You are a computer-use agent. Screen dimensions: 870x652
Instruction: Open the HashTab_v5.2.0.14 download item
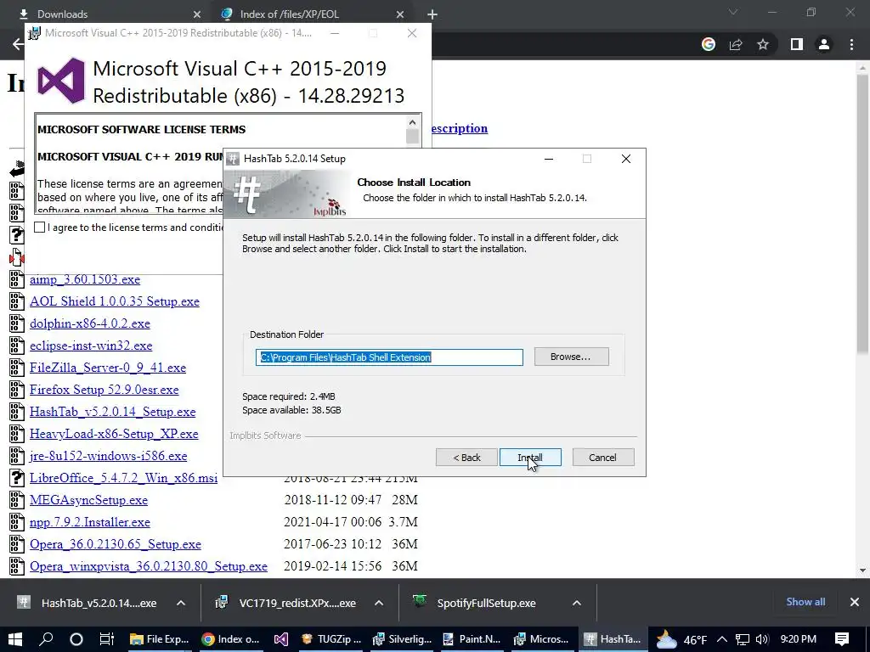88,603
